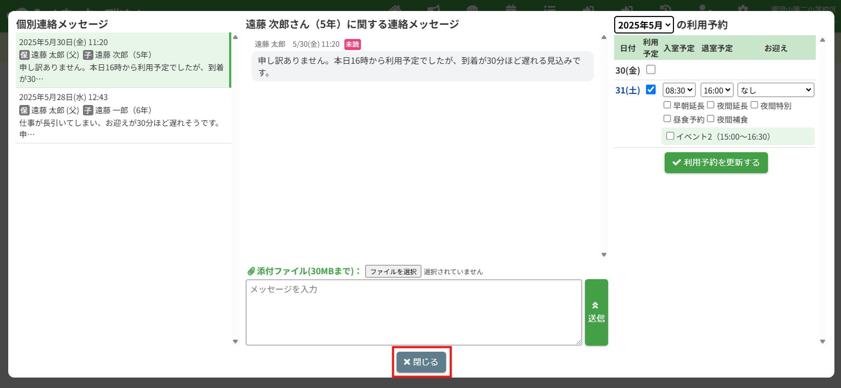Select the May 28 遠藤 一郎 message

[x=123, y=115]
